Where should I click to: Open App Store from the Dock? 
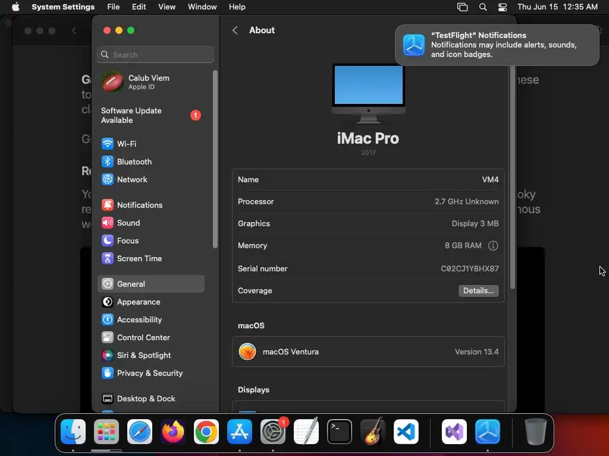pos(240,432)
